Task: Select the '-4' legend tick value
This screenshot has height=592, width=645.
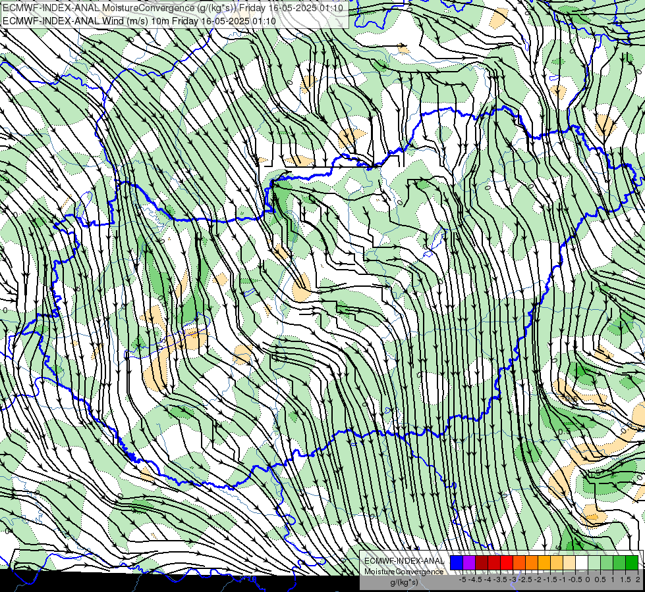Action: click(488, 580)
